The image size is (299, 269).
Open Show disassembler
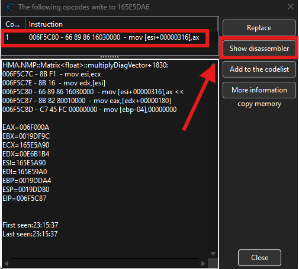point(259,49)
